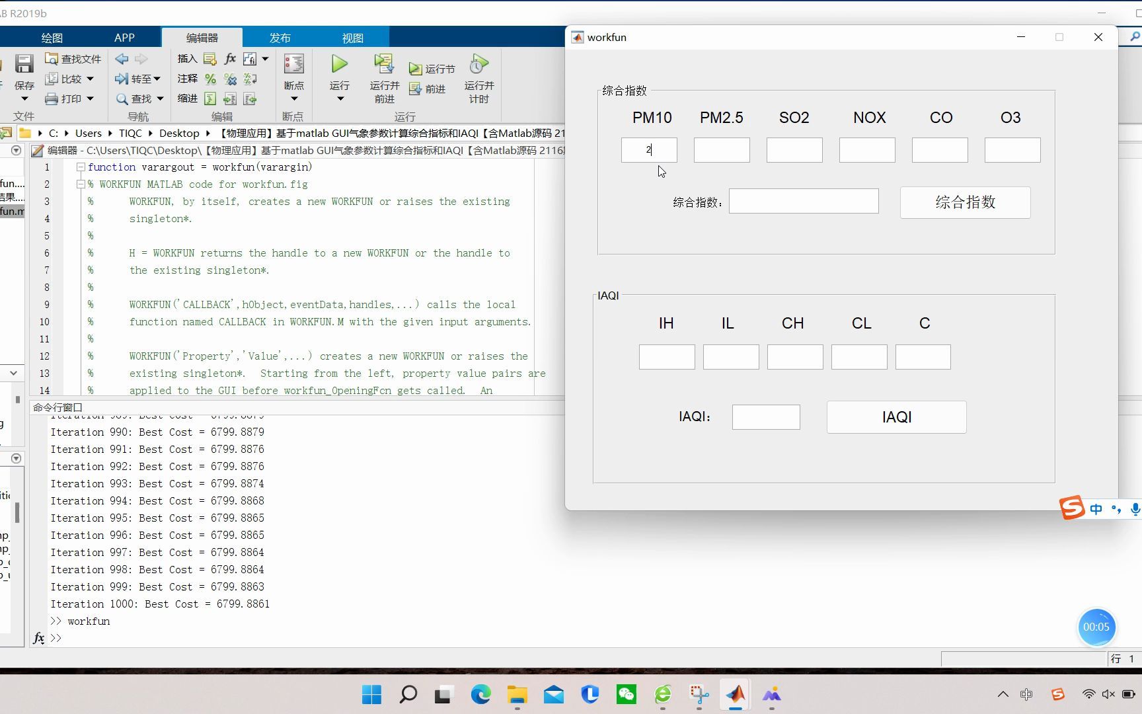Switch to the 发布 ribbon tab
The width and height of the screenshot is (1142, 714).
280,38
